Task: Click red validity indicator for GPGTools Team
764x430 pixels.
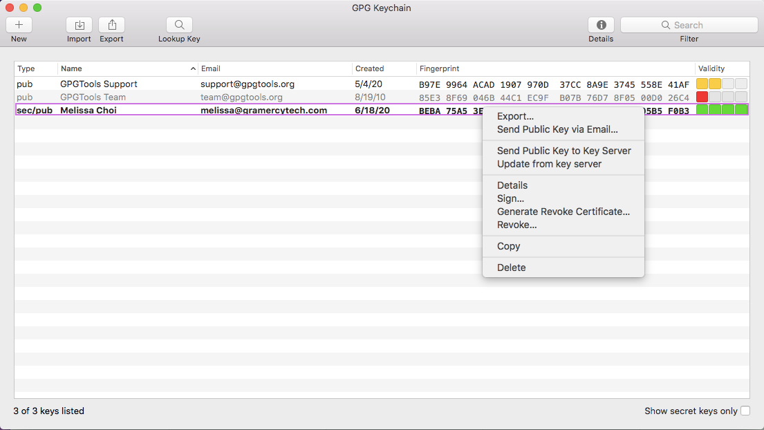Action: pyautogui.click(x=702, y=97)
